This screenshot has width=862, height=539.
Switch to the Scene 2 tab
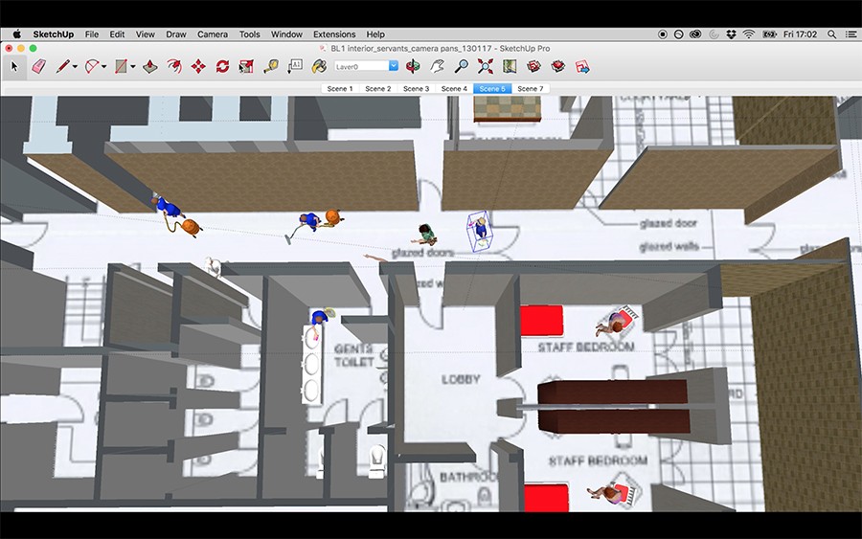377,88
